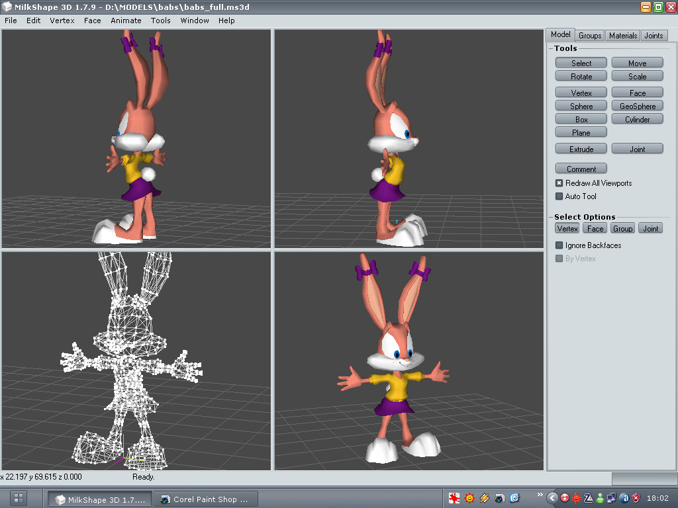Screen dimensions: 678x508
Task: Toggle the Redraw All Viewports checkbox
Action: coord(559,183)
